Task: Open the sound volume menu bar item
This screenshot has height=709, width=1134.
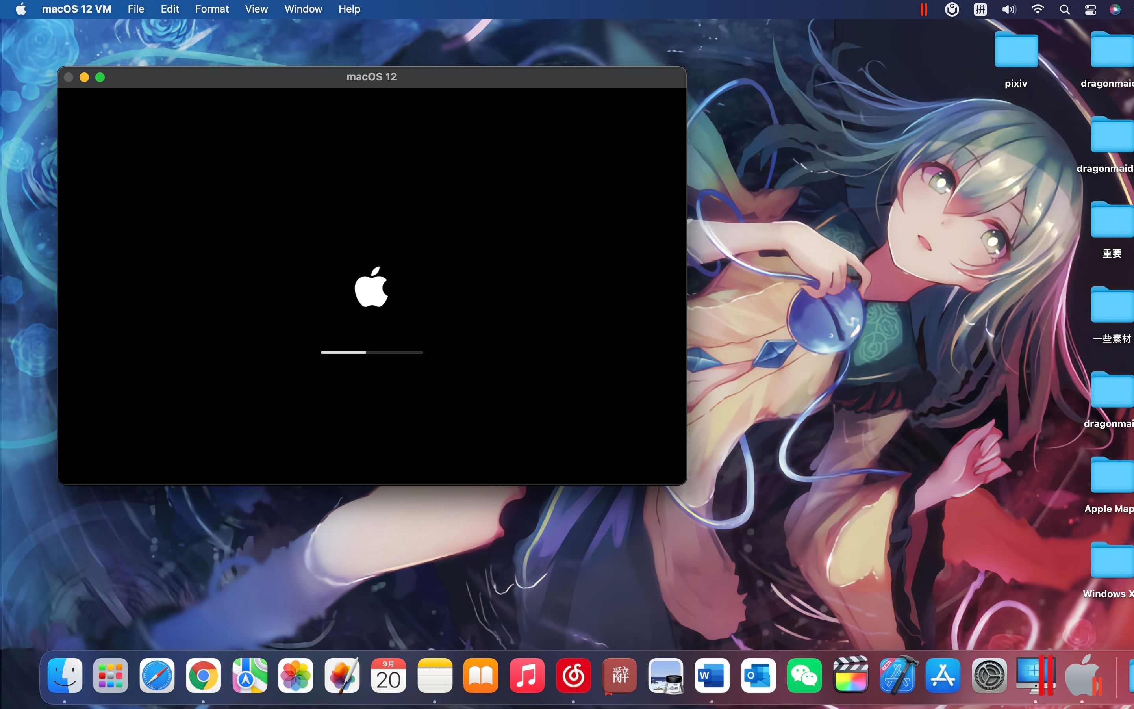Action: click(x=1009, y=9)
